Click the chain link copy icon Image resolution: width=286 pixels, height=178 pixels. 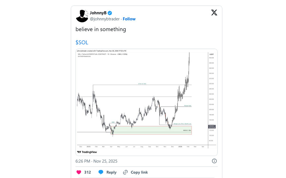point(125,172)
